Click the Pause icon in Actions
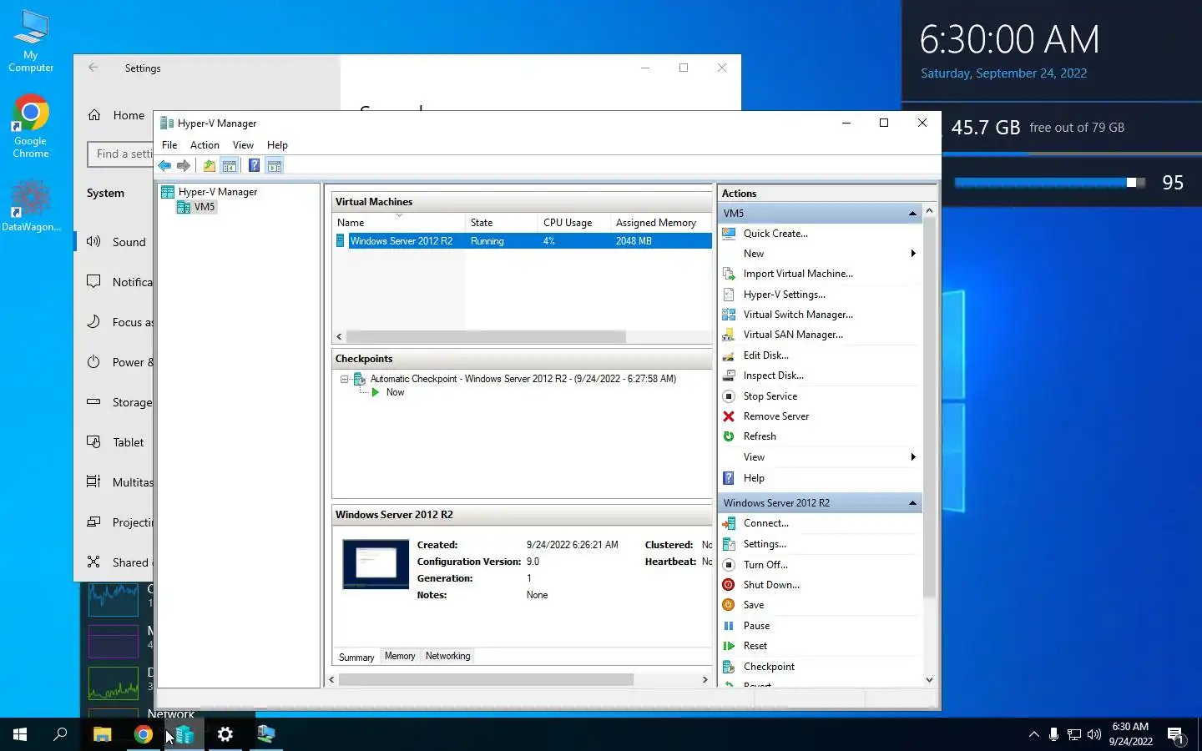 (x=729, y=626)
